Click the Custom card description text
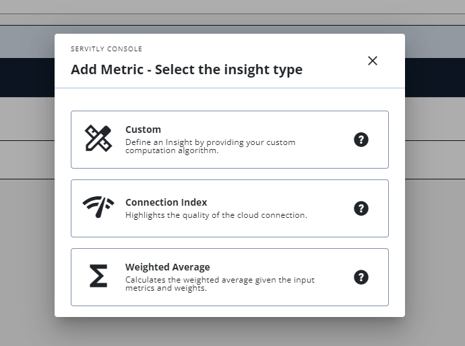 [x=210, y=146]
